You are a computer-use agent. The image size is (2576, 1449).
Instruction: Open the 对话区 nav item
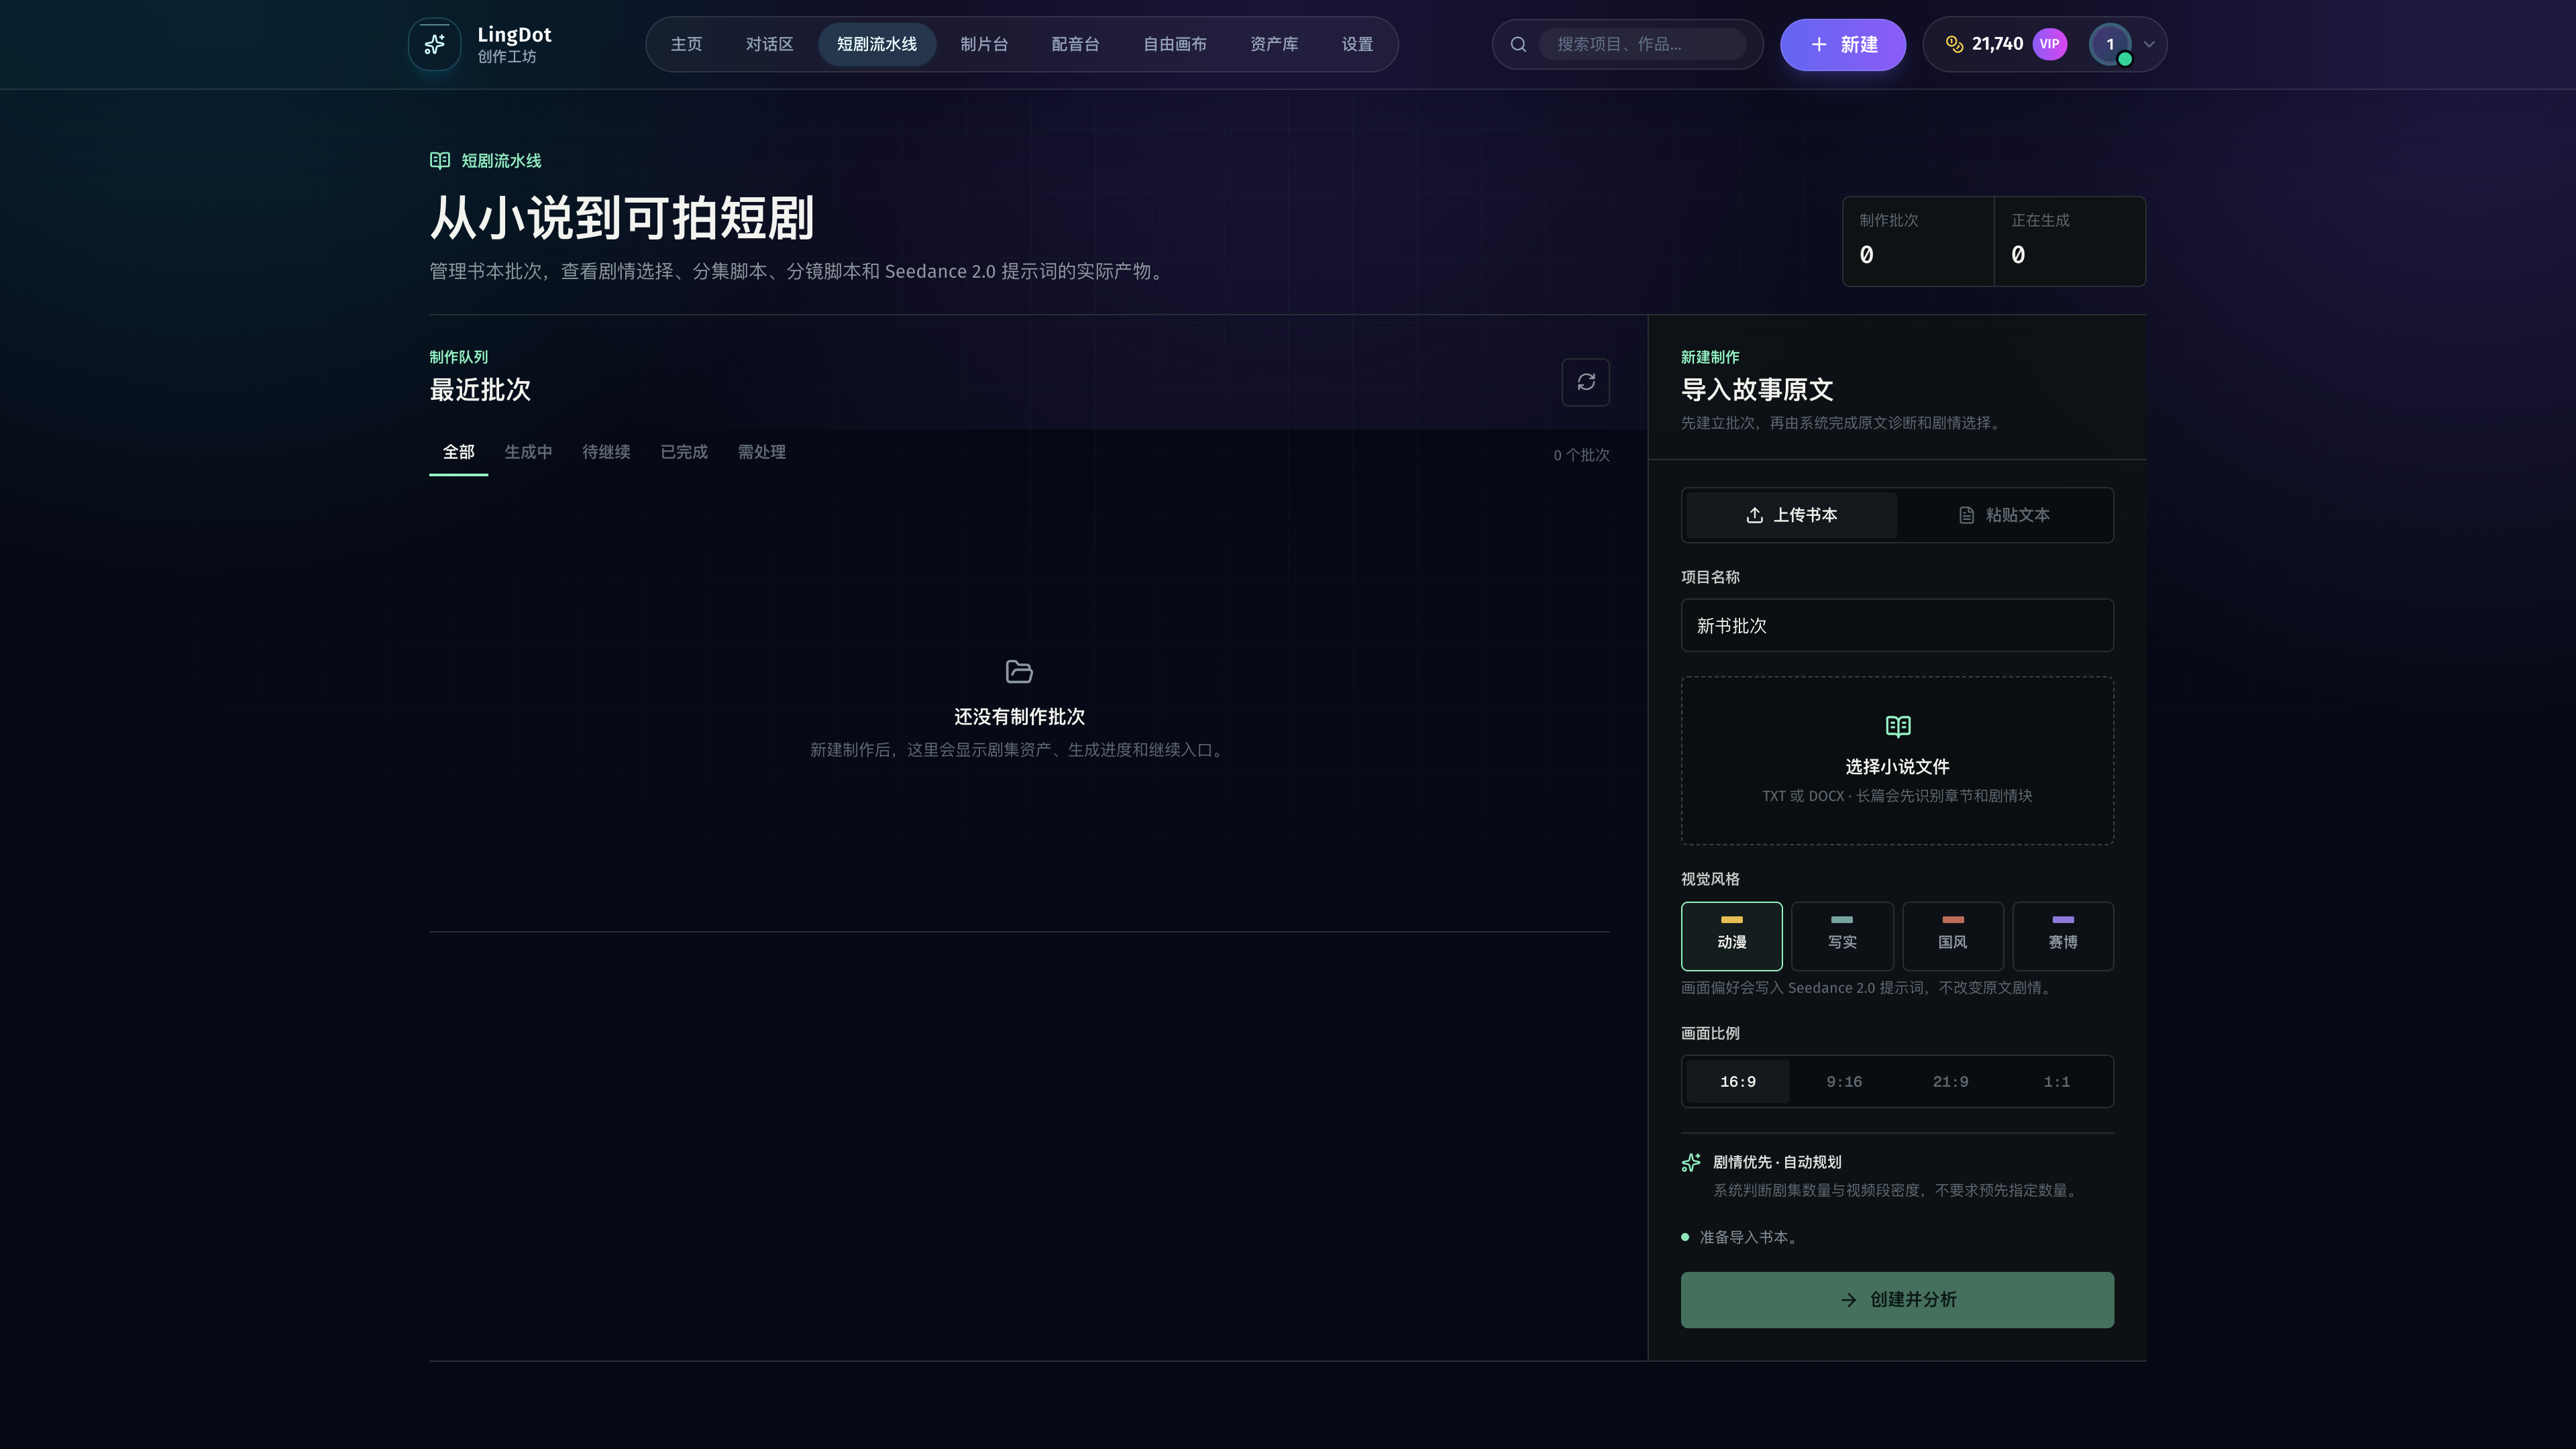(x=769, y=44)
